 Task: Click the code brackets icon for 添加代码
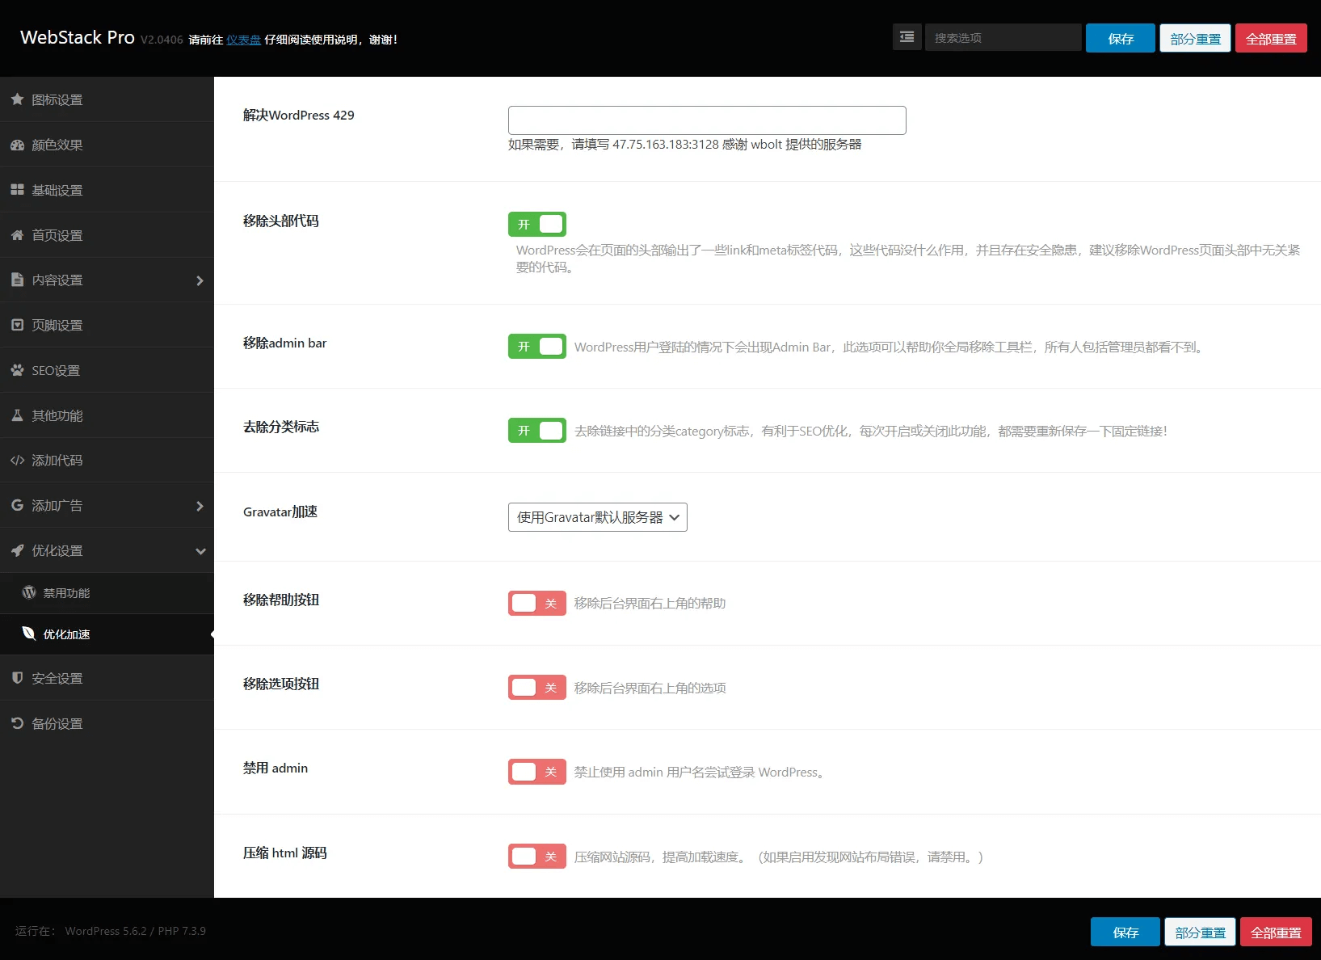17,461
